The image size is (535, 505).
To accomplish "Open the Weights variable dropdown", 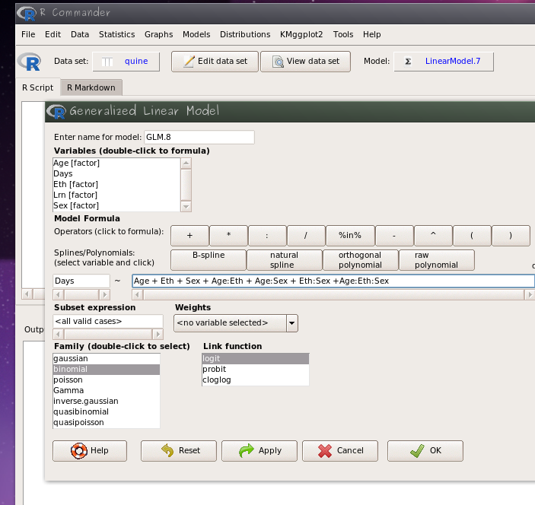I will coord(291,322).
